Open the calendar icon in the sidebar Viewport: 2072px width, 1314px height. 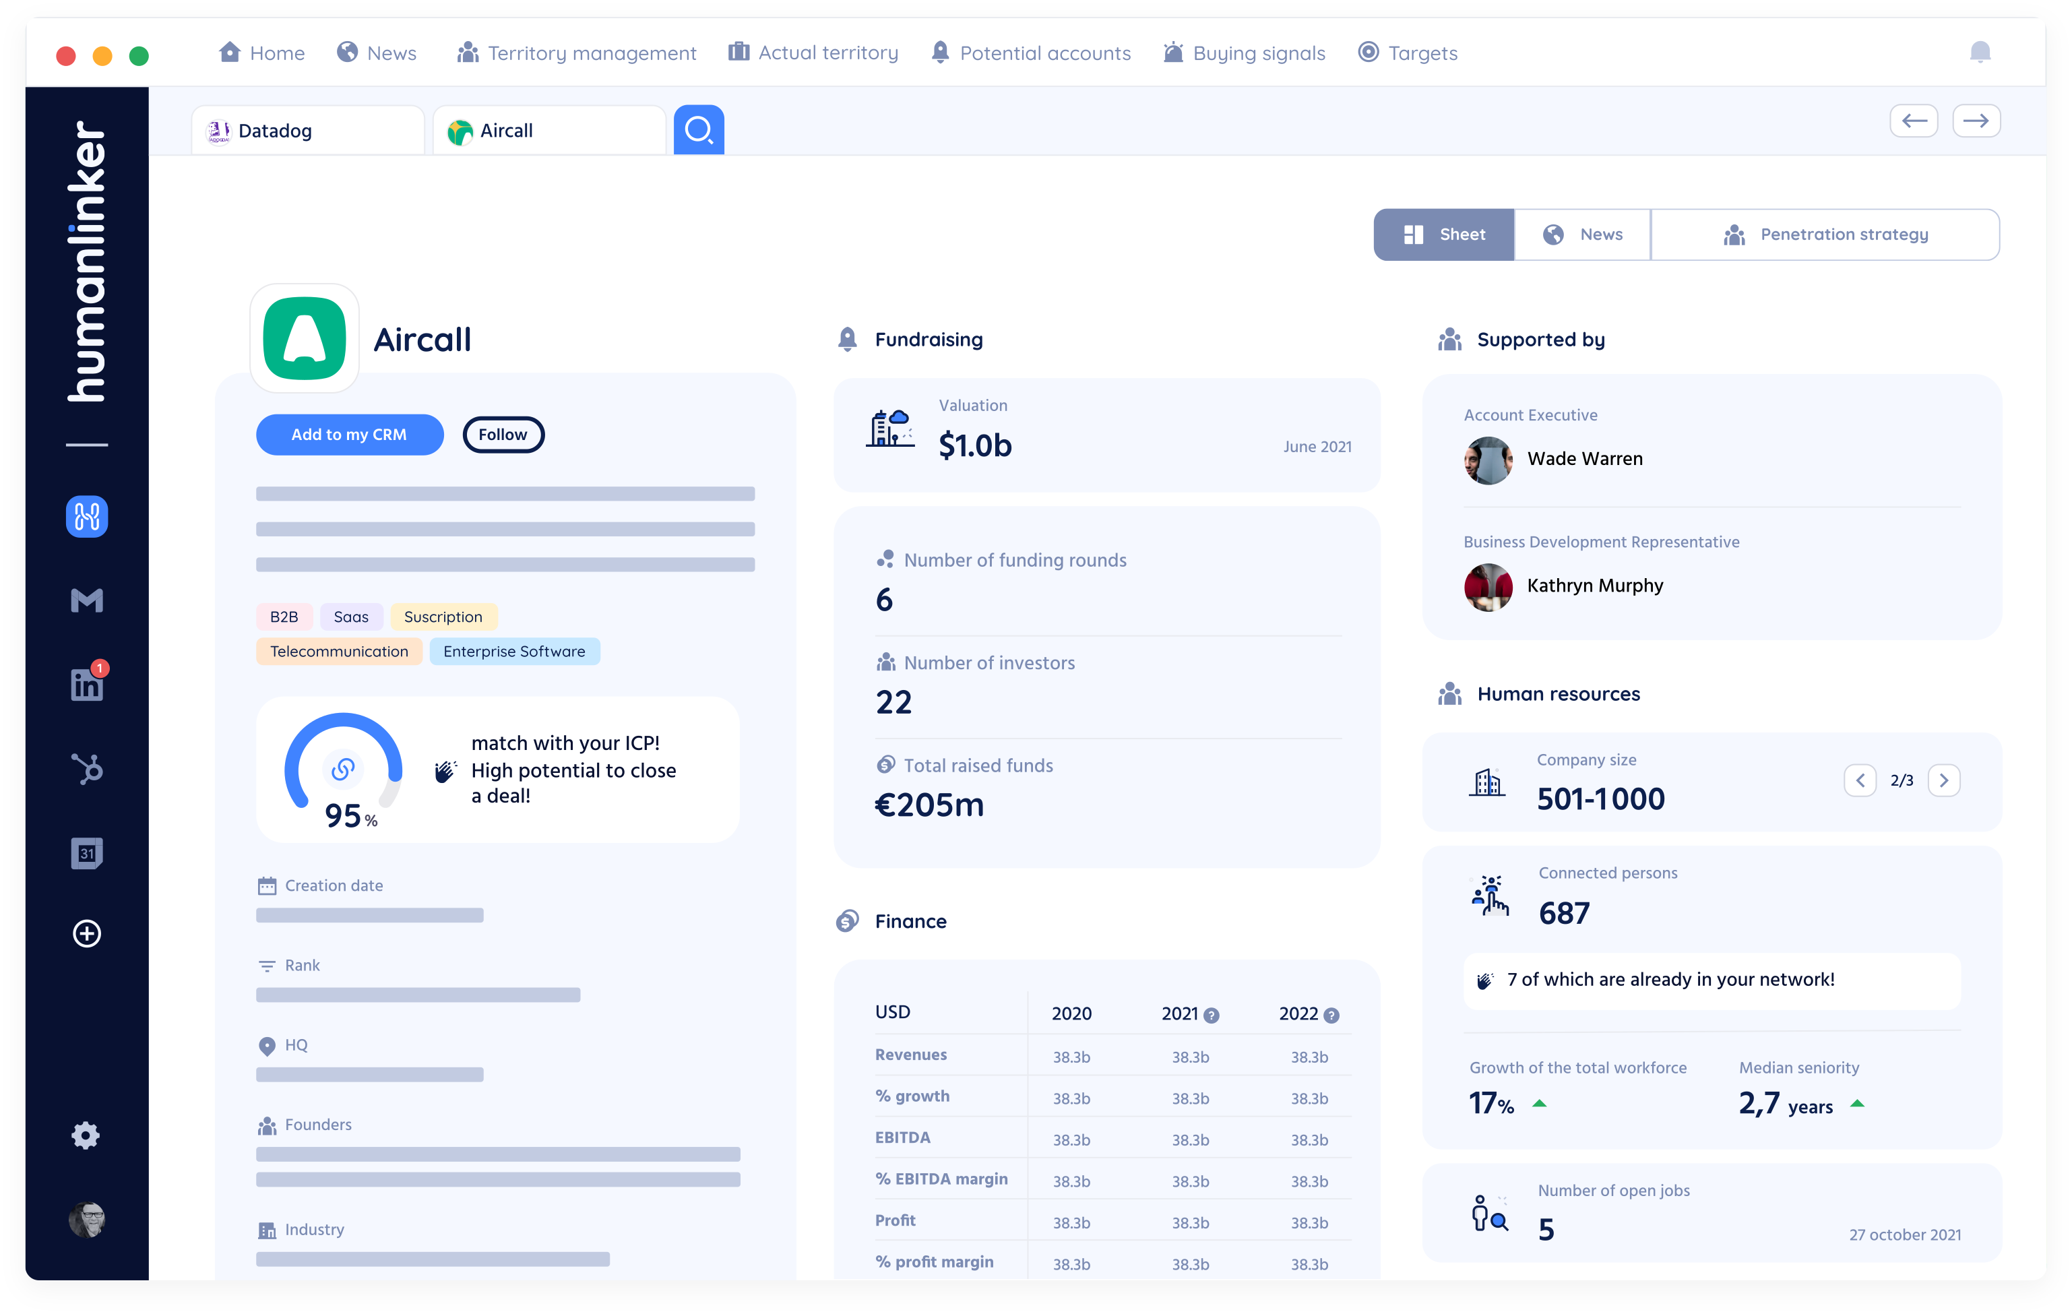(86, 853)
